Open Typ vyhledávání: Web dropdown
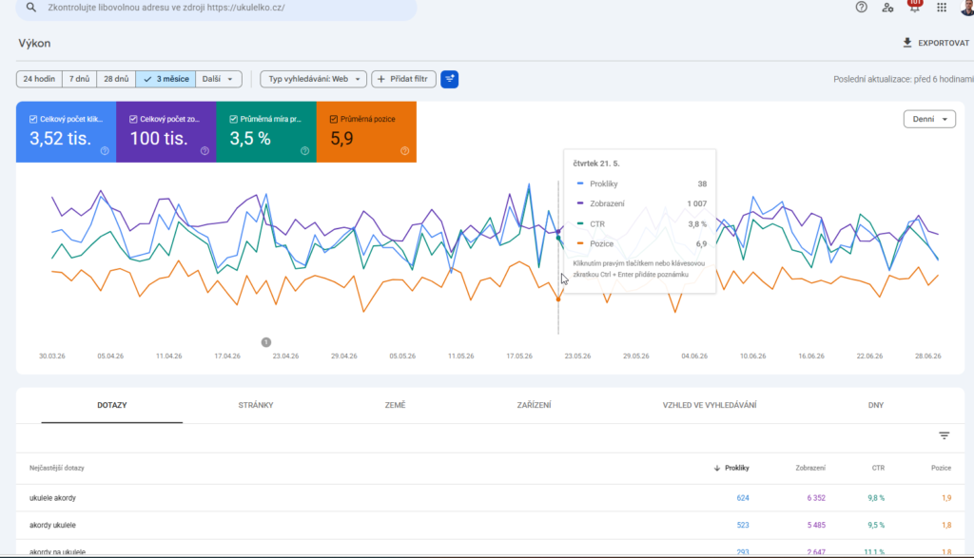The image size is (974, 558). (x=314, y=79)
